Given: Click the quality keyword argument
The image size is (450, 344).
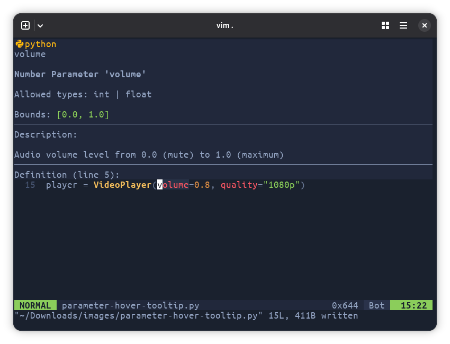Looking at the screenshot, I should 239,185.
